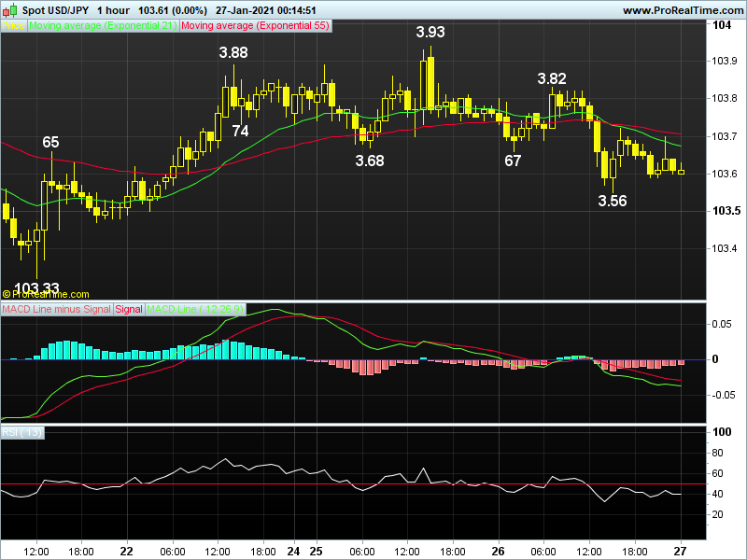Click the RSI (13) indicator label

(21, 432)
